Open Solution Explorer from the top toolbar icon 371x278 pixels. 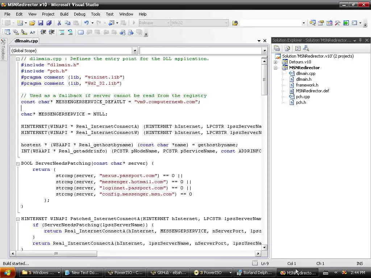(x=312, y=23)
